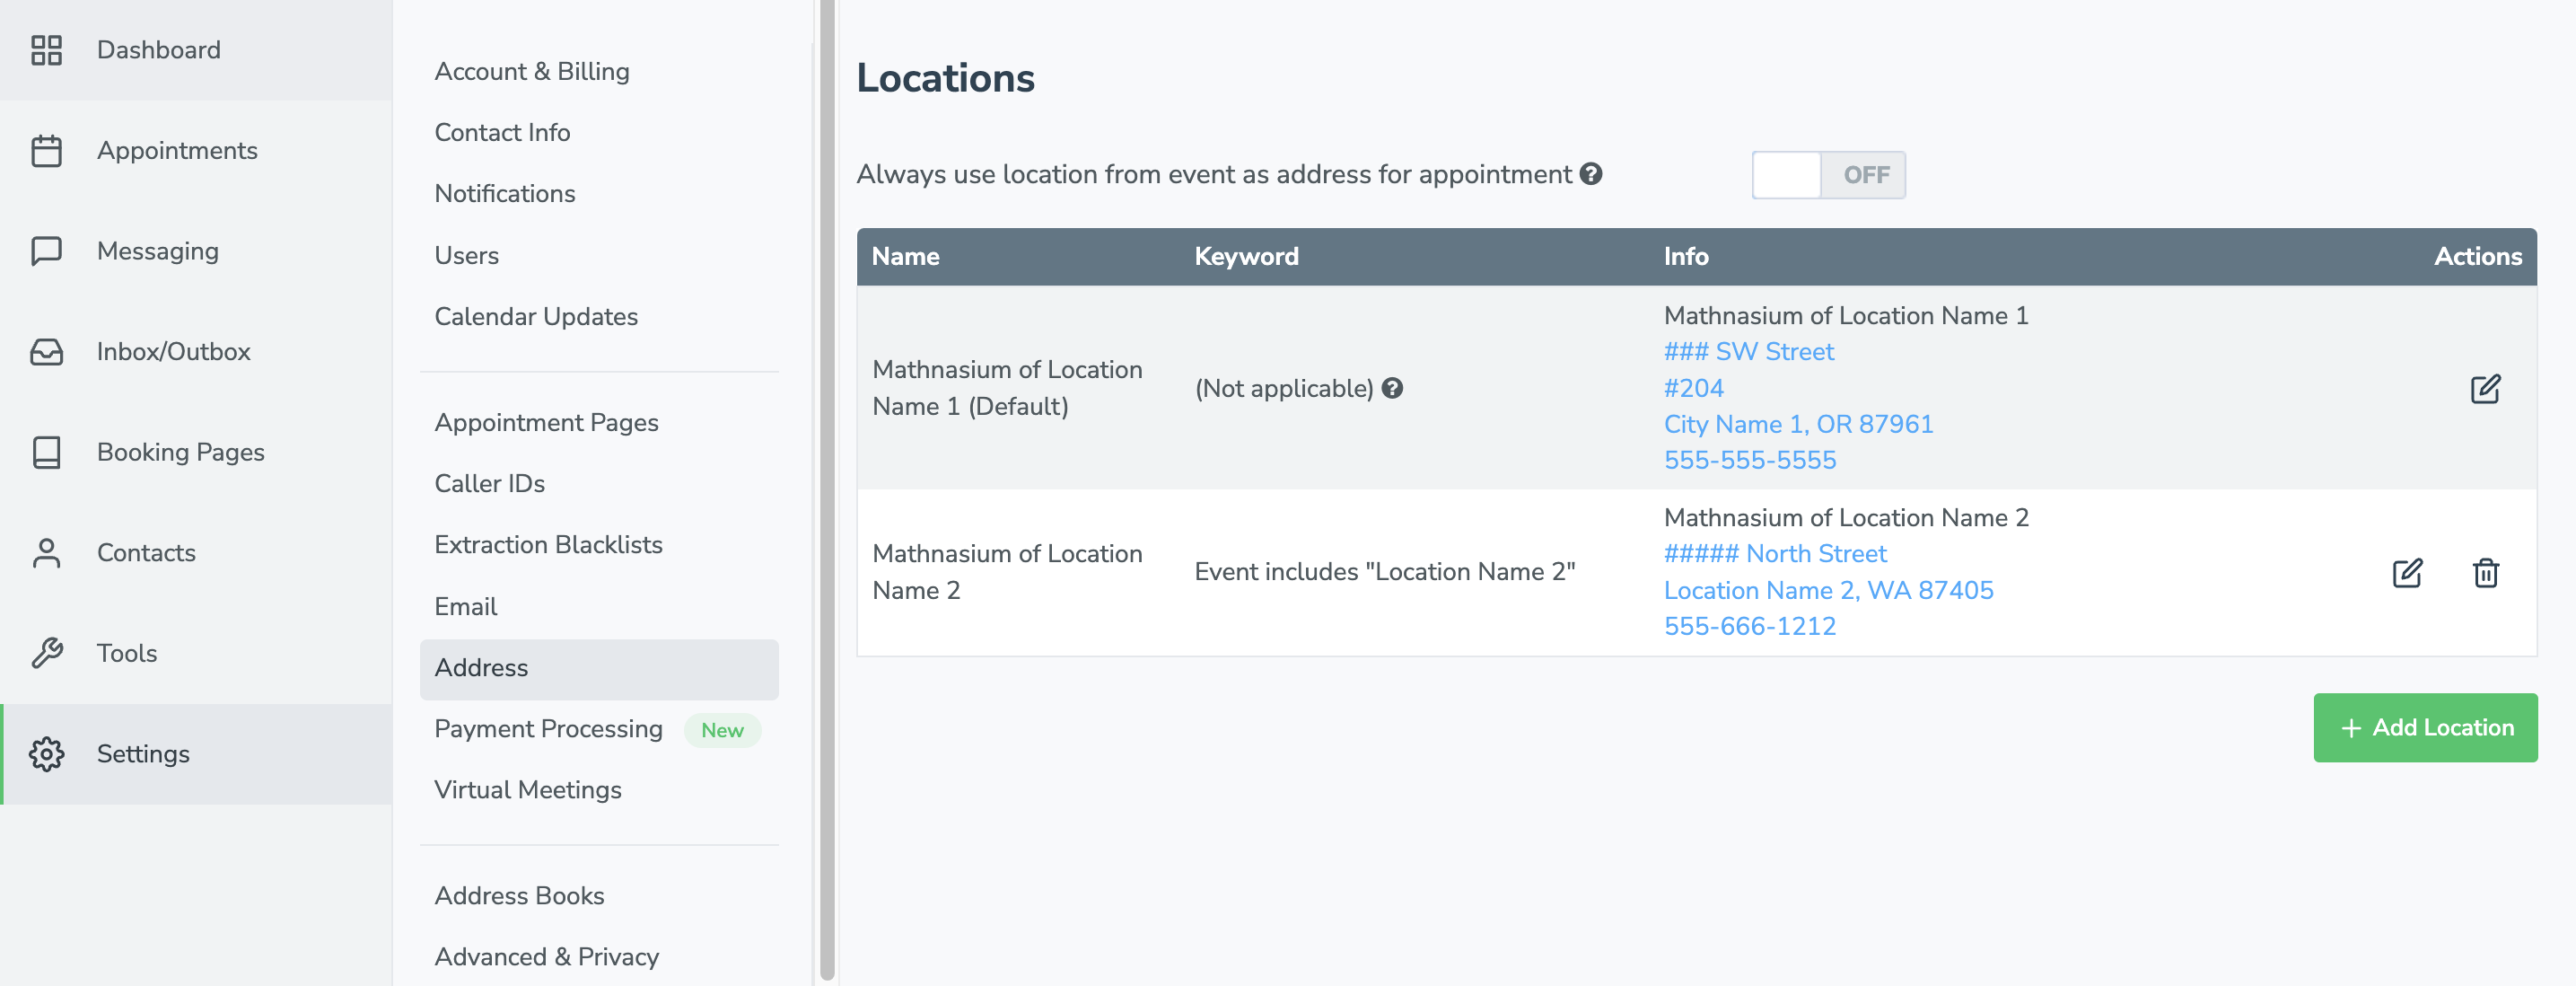Click phone number 555-666-1212
2576x986 pixels.
click(1749, 626)
